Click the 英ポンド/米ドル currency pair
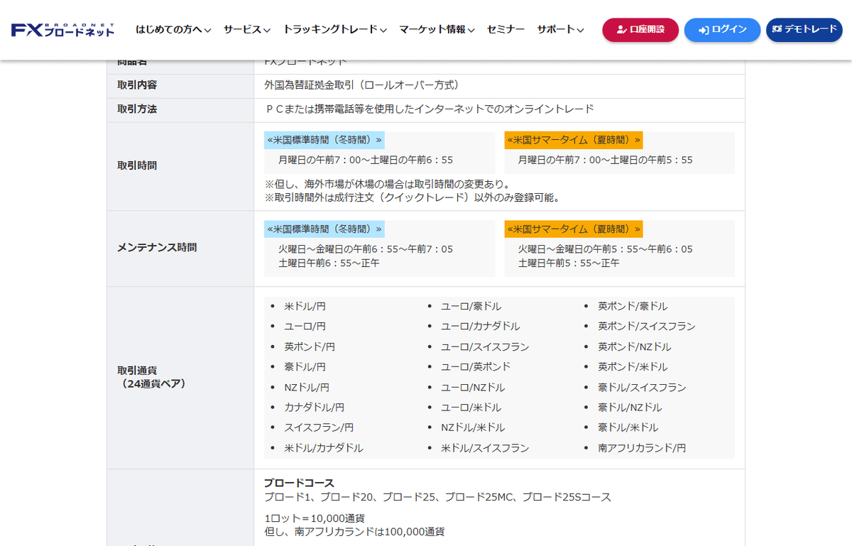The image size is (852, 546). pyautogui.click(x=633, y=367)
